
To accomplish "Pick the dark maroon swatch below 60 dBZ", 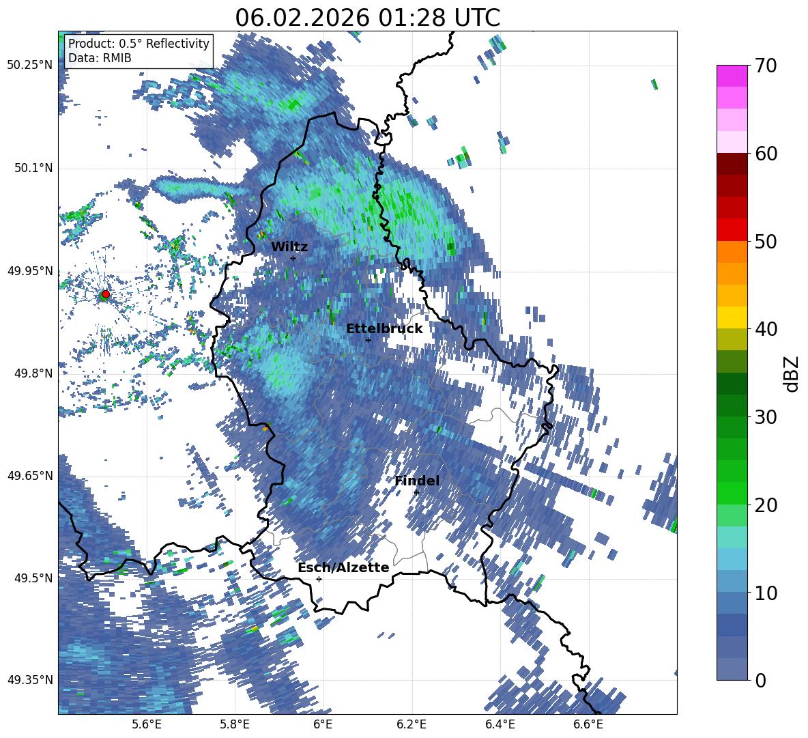I will point(732,165).
